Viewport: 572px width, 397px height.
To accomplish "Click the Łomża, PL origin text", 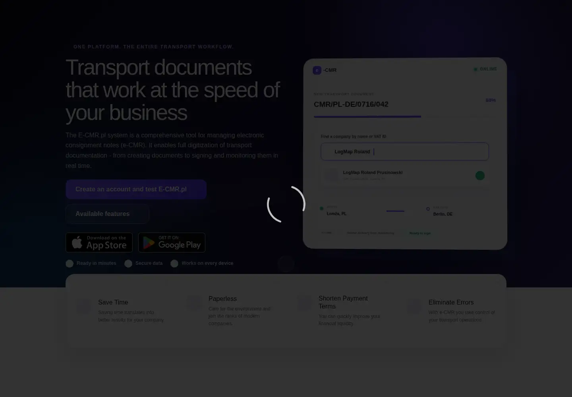I will point(336,214).
